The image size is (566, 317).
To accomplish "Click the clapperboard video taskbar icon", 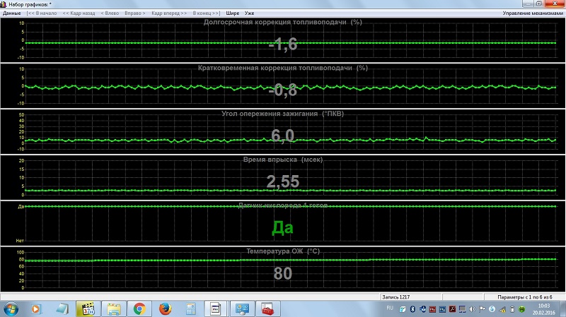I will [x=88, y=309].
